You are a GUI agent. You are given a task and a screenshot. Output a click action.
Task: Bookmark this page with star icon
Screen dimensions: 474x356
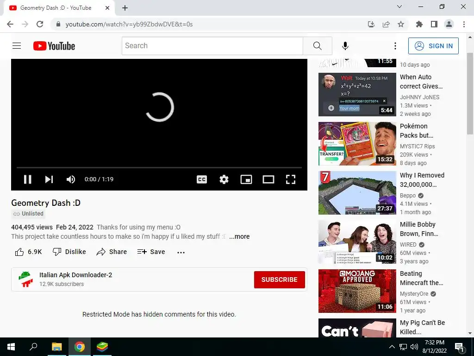pos(401,24)
